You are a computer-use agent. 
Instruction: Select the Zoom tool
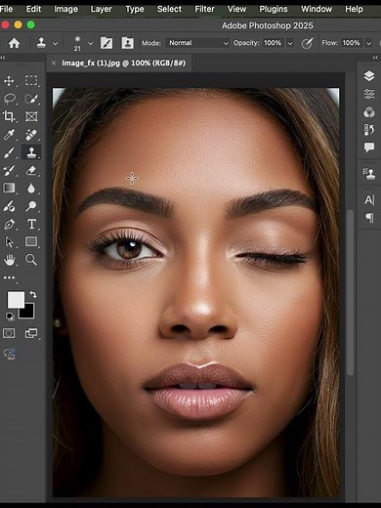tap(31, 260)
